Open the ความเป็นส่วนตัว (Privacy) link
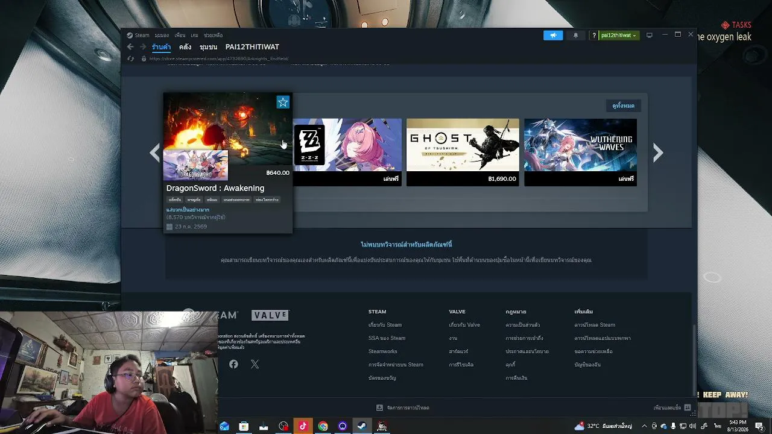Image resolution: width=772 pixels, height=434 pixels. click(522, 325)
